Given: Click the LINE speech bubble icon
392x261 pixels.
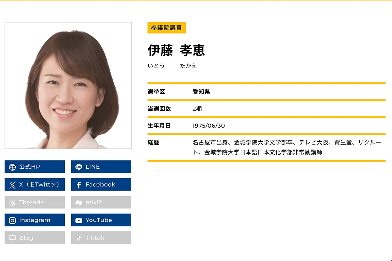Looking at the screenshot, I should pos(79,167).
